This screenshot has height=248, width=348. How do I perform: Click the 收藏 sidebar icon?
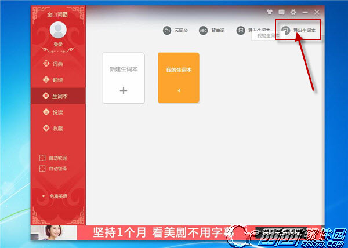(46, 128)
